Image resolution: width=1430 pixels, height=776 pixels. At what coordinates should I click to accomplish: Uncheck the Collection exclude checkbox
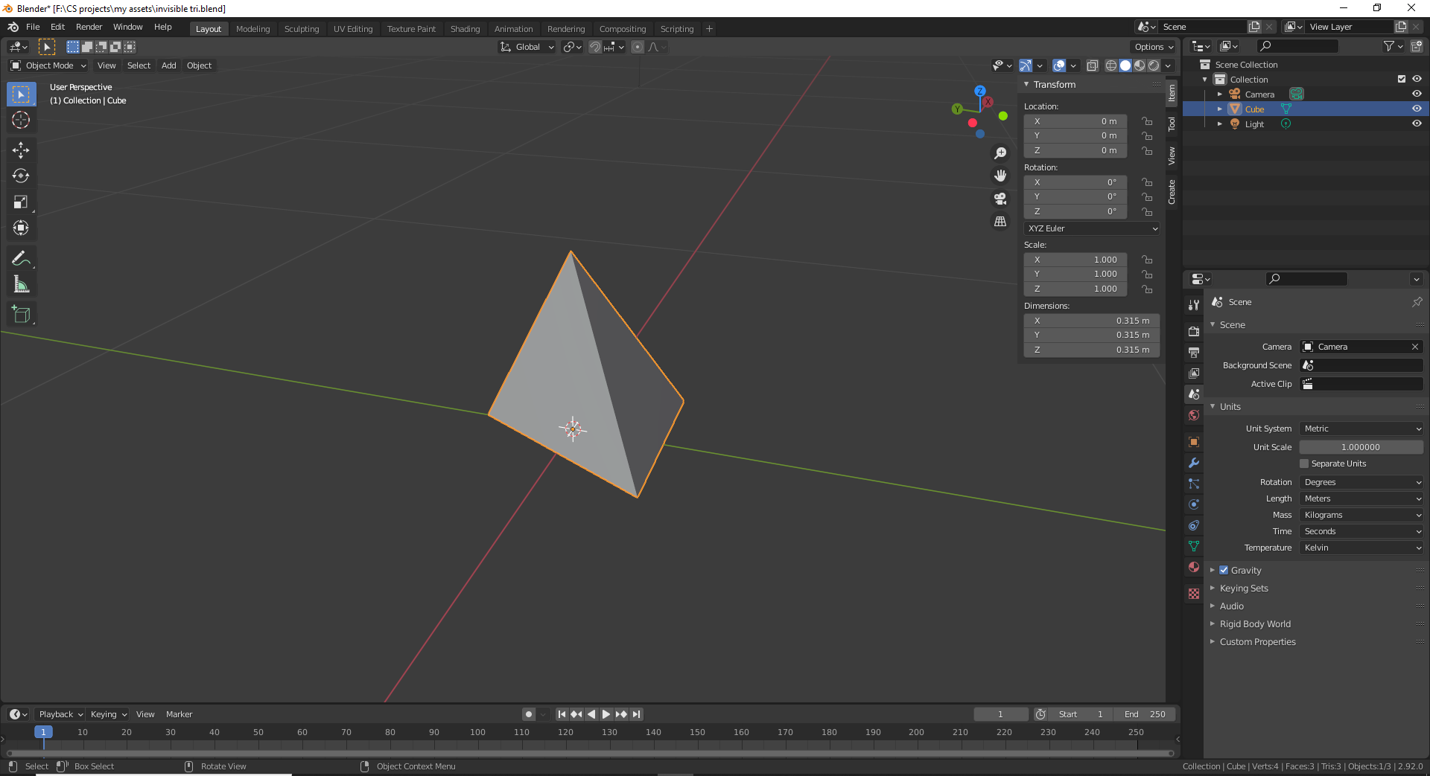pyautogui.click(x=1402, y=79)
